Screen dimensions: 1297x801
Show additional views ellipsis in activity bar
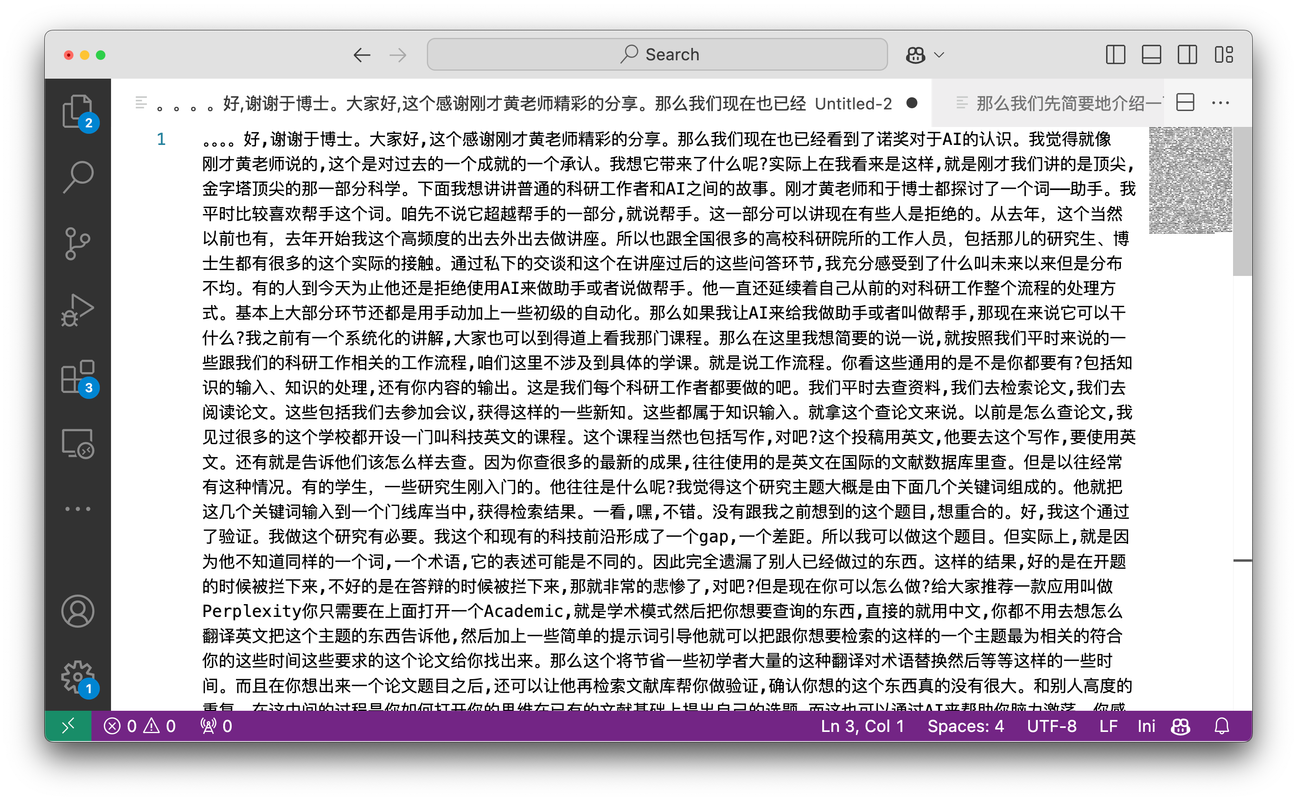[78, 509]
